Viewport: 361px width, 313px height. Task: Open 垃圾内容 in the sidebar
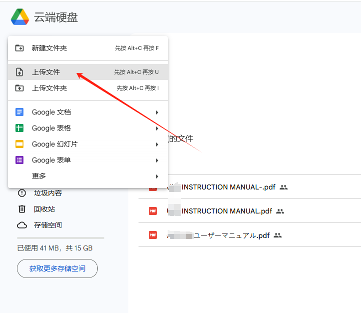click(48, 193)
